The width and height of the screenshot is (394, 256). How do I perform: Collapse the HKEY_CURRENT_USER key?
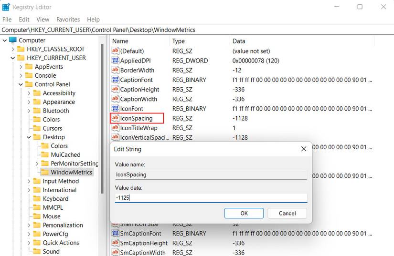click(13, 58)
